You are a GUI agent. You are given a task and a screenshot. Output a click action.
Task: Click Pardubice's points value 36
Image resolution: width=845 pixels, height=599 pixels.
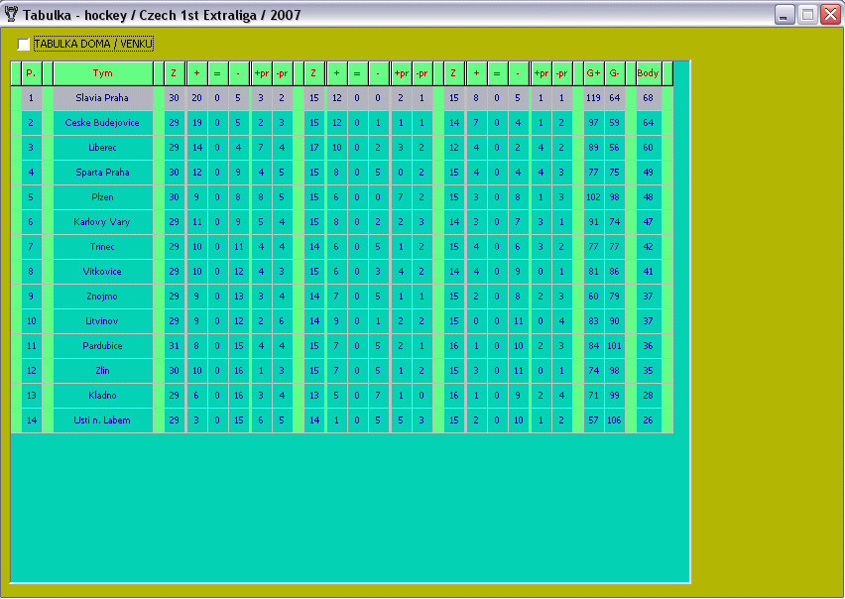coord(649,346)
